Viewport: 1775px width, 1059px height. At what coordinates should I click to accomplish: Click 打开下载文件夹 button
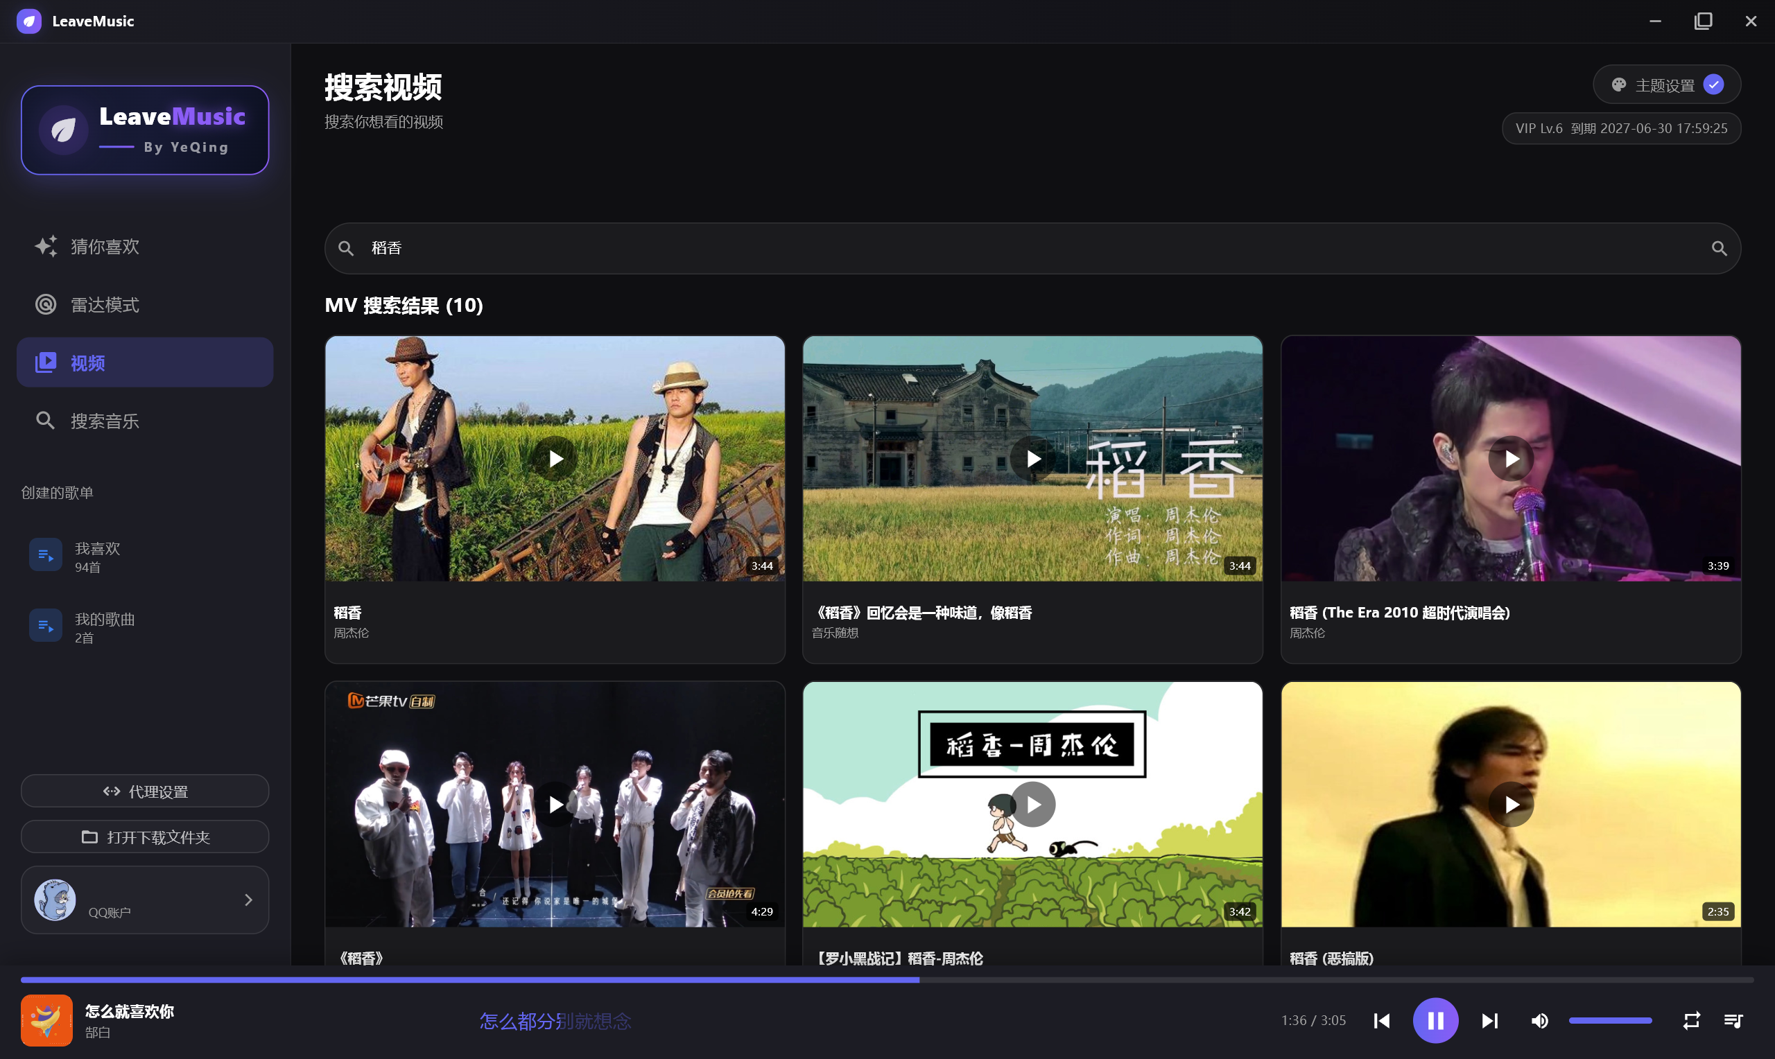pyautogui.click(x=145, y=837)
